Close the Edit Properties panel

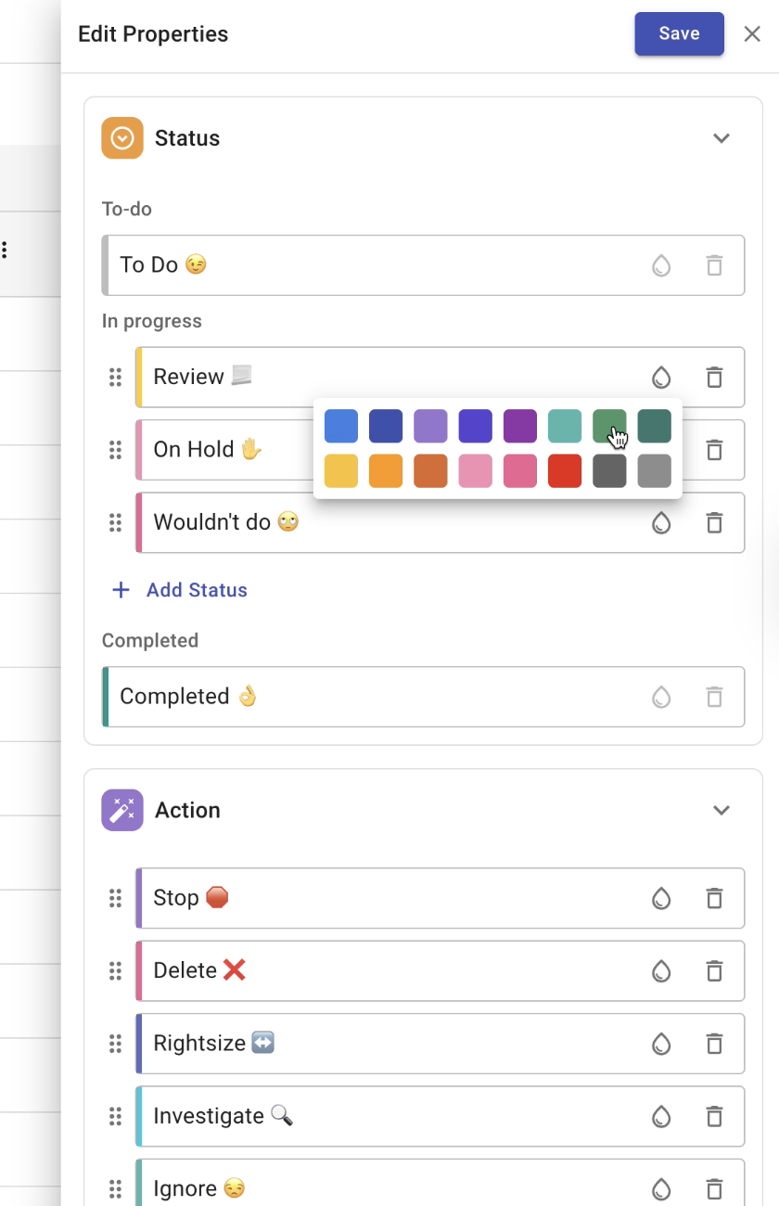tap(752, 34)
